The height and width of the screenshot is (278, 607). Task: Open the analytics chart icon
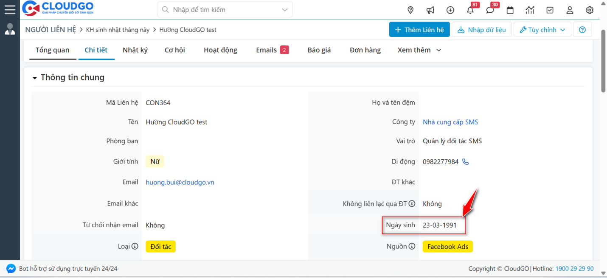point(530,10)
